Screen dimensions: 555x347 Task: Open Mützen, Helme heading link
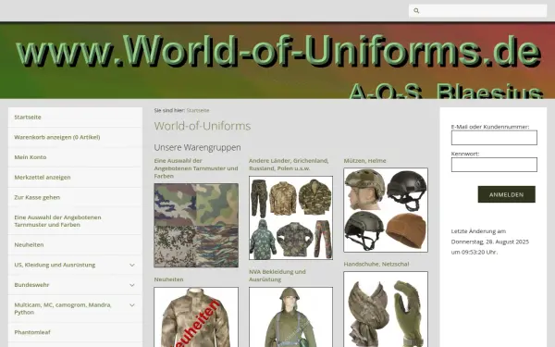point(364,161)
